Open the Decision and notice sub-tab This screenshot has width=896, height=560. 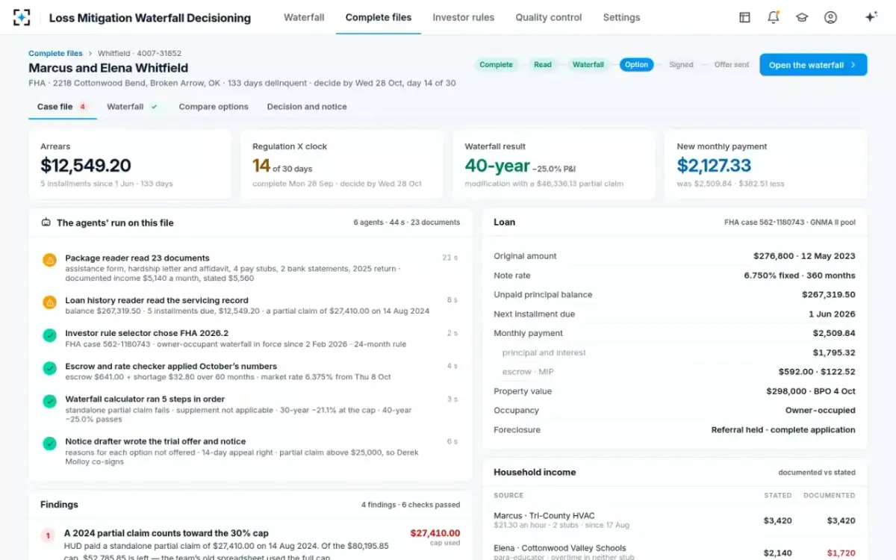click(x=307, y=107)
